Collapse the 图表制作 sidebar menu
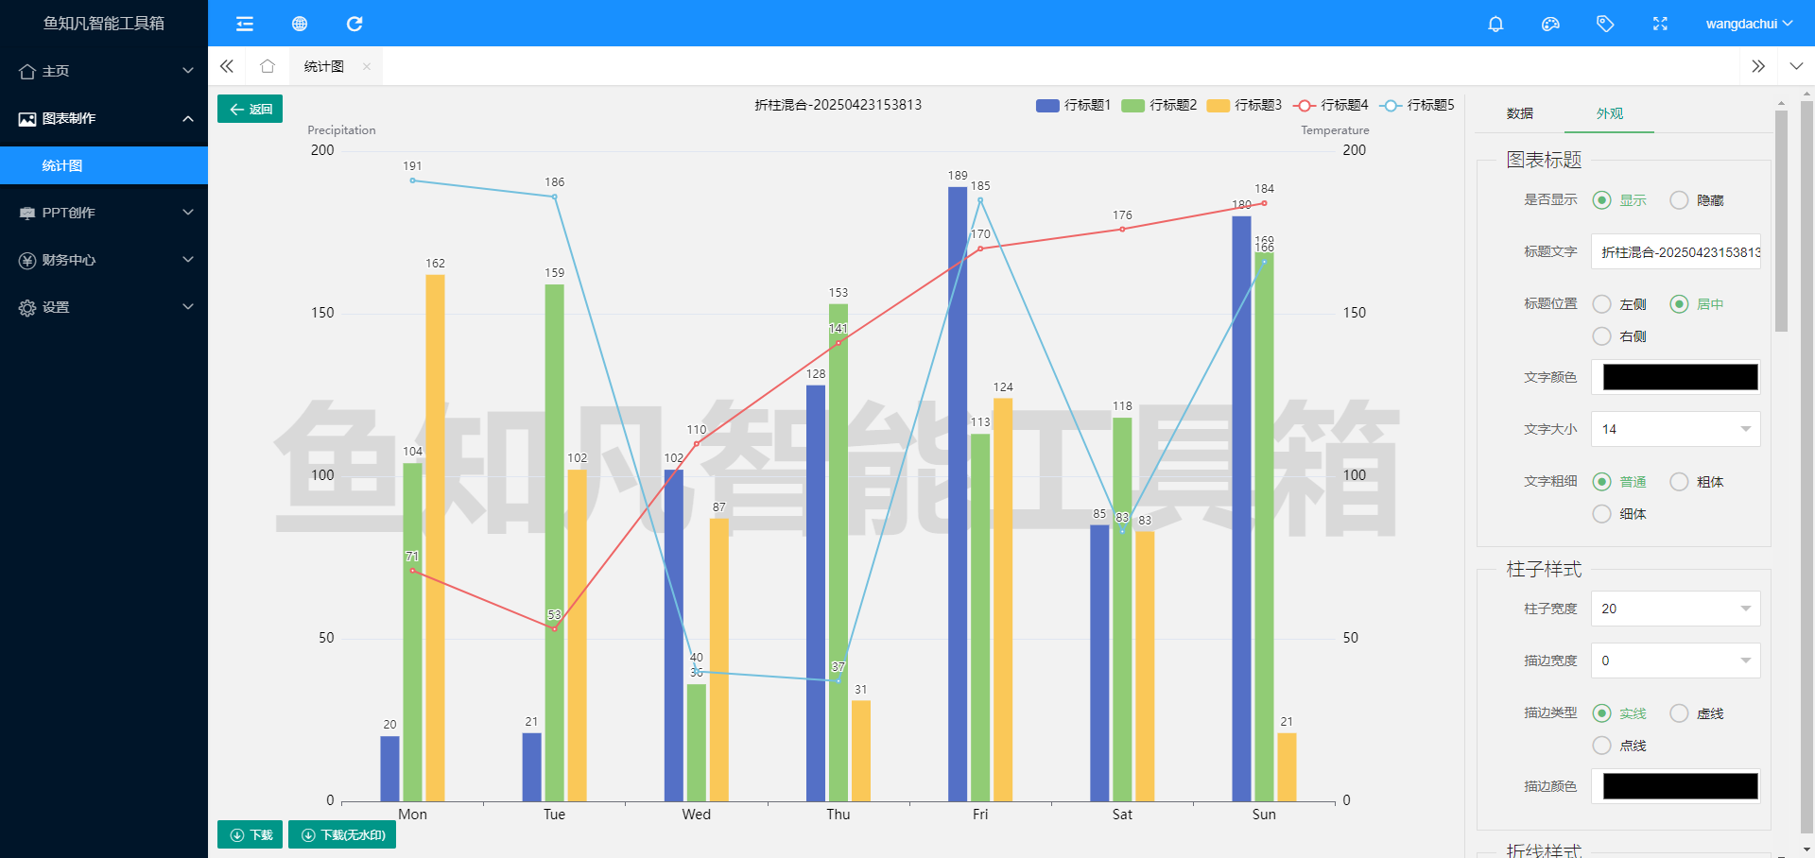 pos(188,118)
